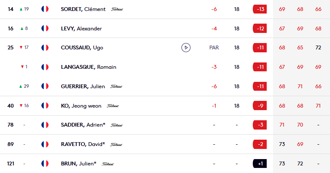Open player SORDET, Clément
The width and height of the screenshot is (330, 173).
tap(83, 9)
